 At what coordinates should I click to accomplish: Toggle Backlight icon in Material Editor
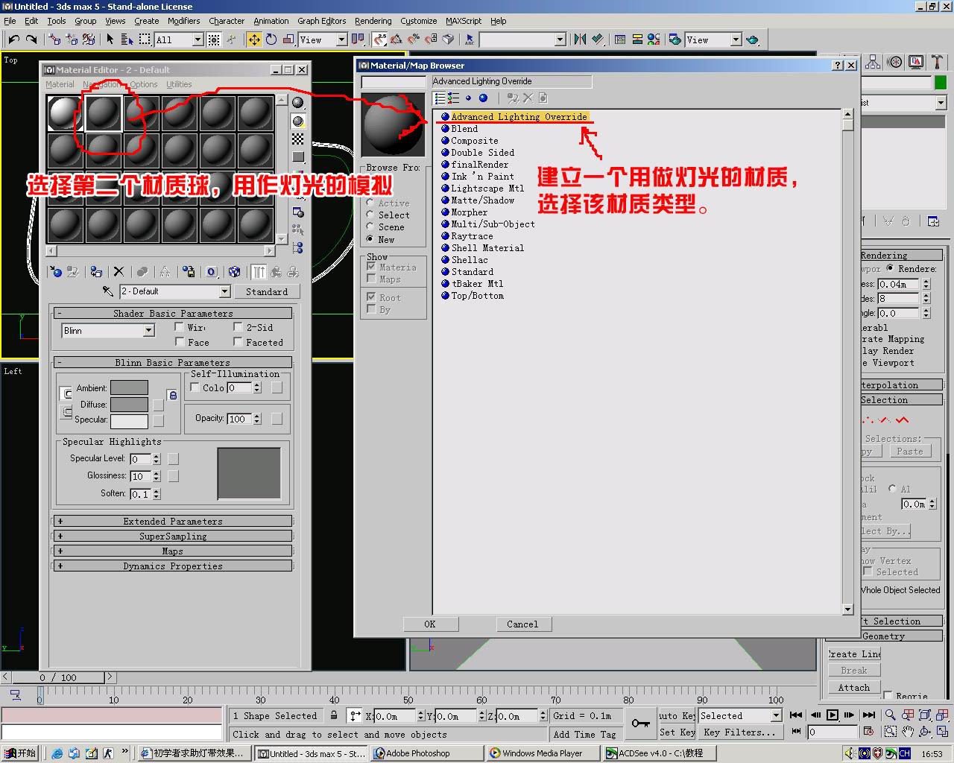(x=298, y=121)
